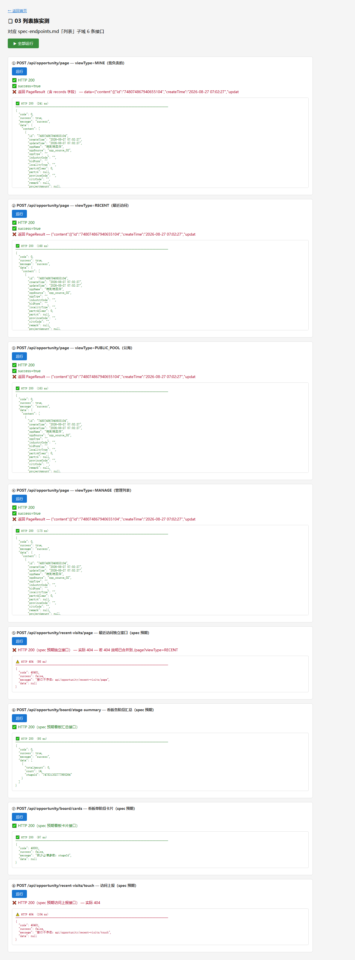
Task: Run test 1 viewType=MINE
Action: (19, 72)
